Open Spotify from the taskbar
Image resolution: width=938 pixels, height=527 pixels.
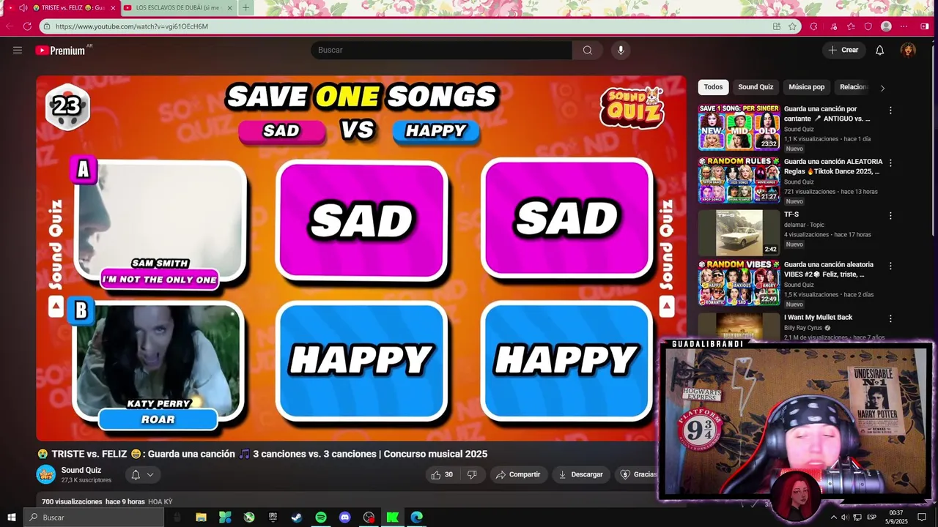(321, 517)
